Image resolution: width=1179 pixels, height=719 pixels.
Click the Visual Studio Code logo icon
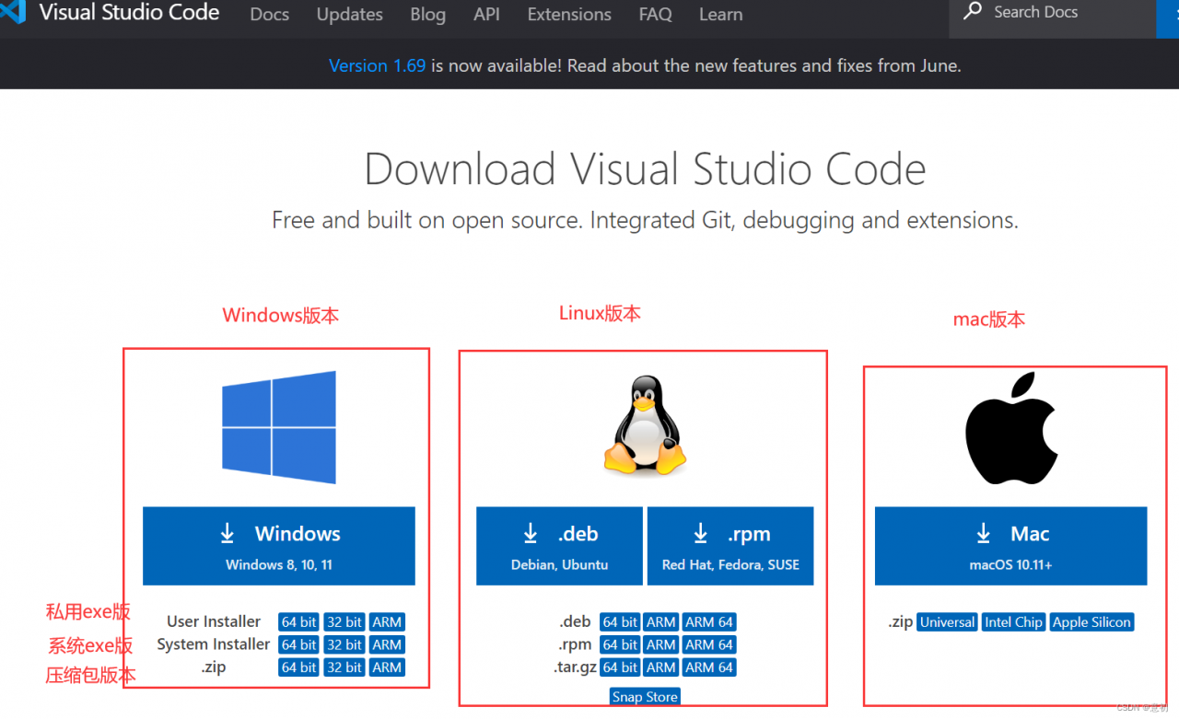[x=12, y=12]
